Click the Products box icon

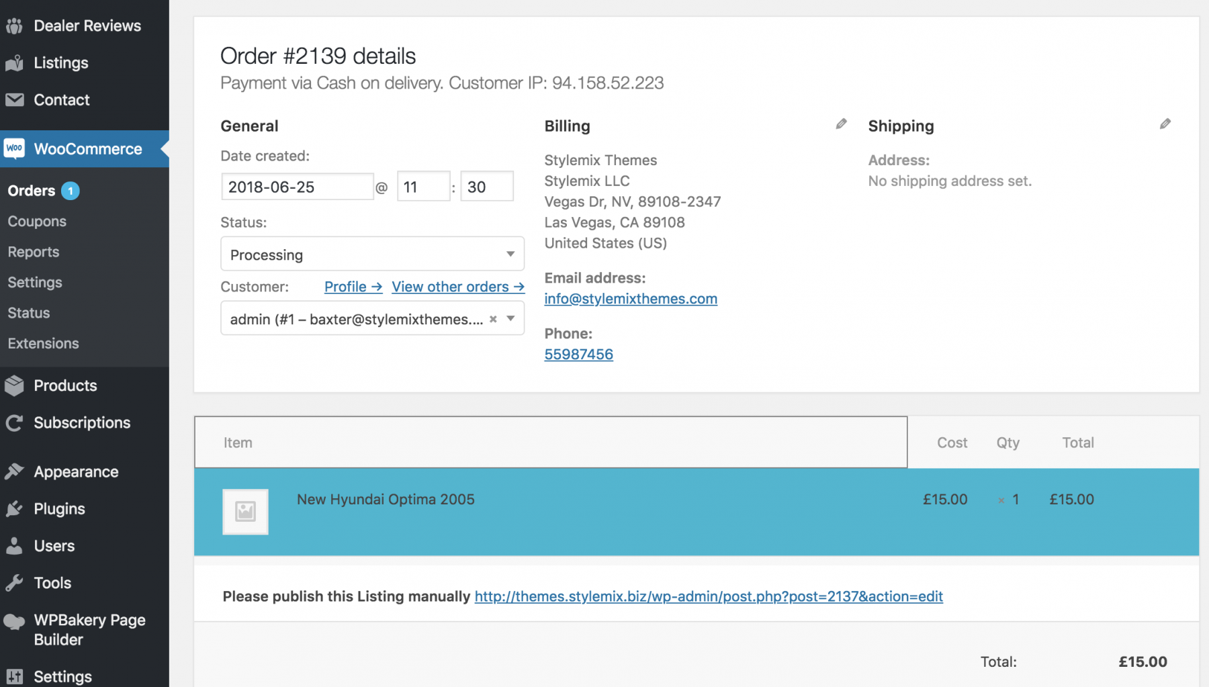14,385
